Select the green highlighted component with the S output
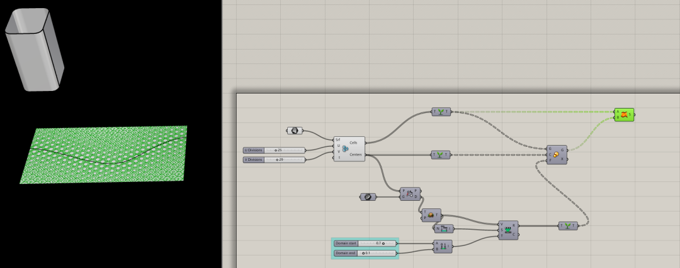Image resolution: width=680 pixels, height=268 pixels. 624,115
